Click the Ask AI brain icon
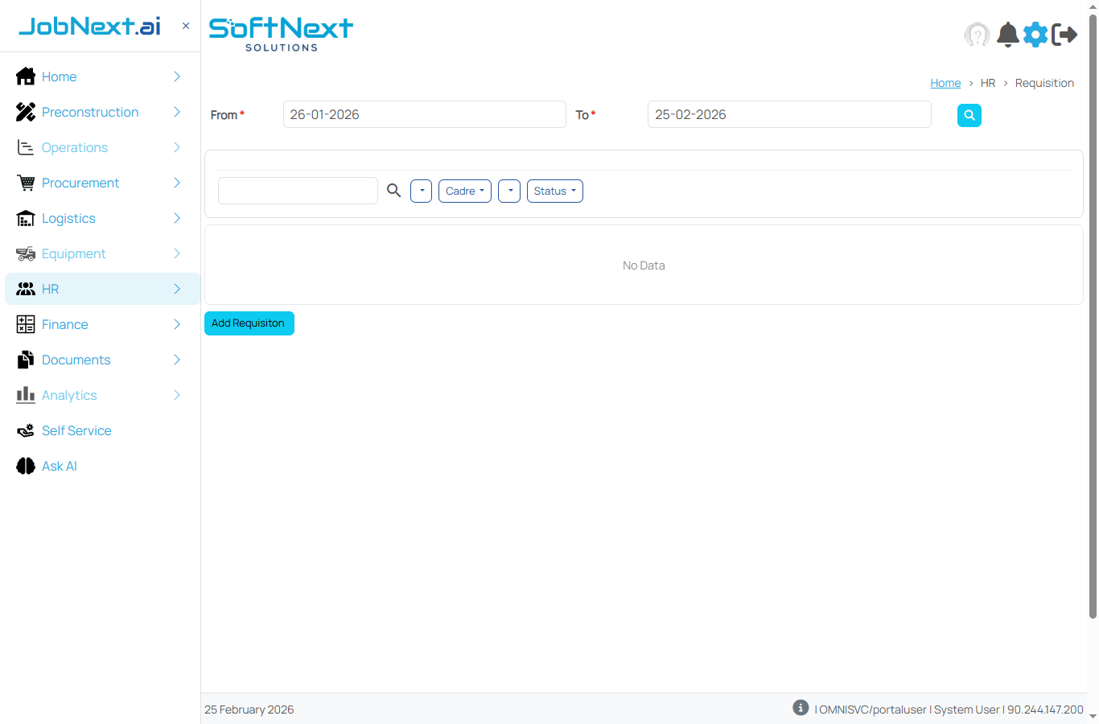 [25, 466]
